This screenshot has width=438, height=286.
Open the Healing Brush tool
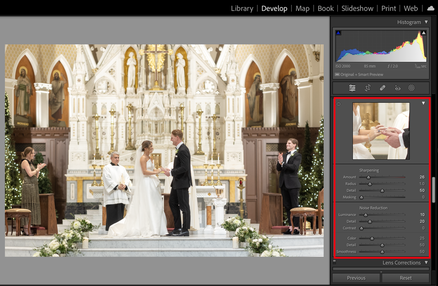click(x=383, y=88)
